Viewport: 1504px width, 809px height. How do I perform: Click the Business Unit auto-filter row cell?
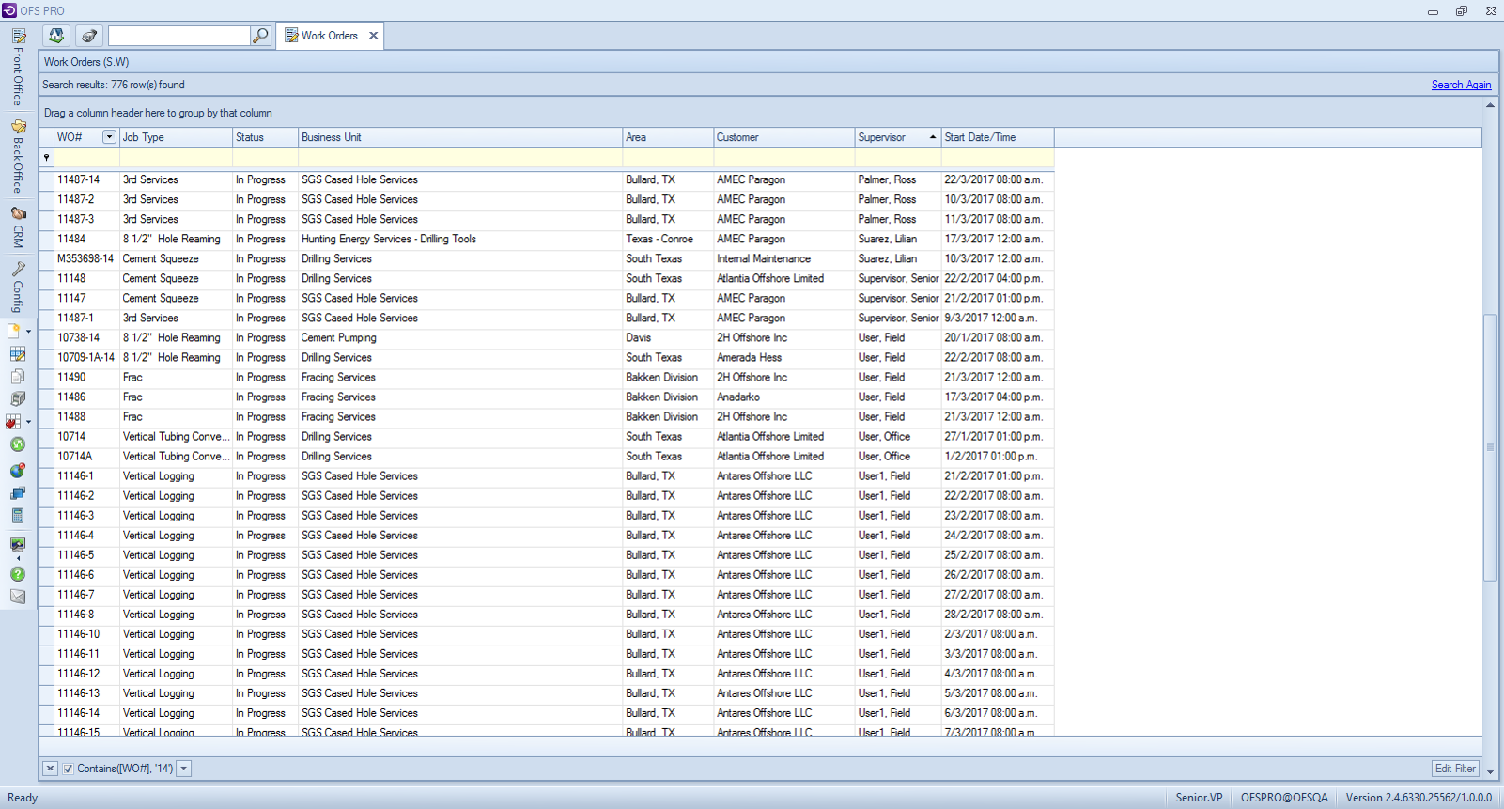click(x=460, y=158)
